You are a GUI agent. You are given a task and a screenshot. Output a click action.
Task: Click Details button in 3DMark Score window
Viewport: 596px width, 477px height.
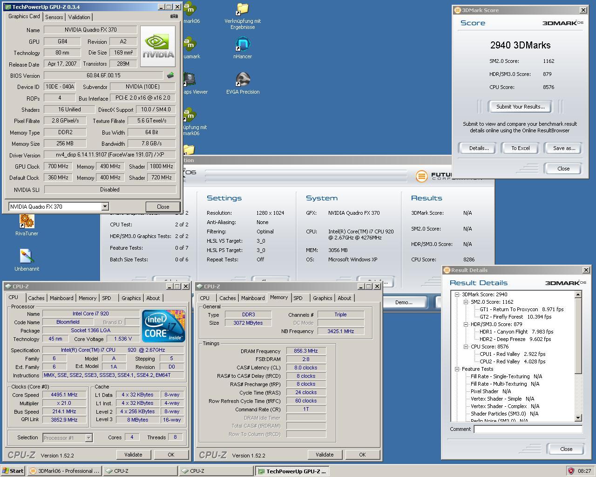(479, 148)
